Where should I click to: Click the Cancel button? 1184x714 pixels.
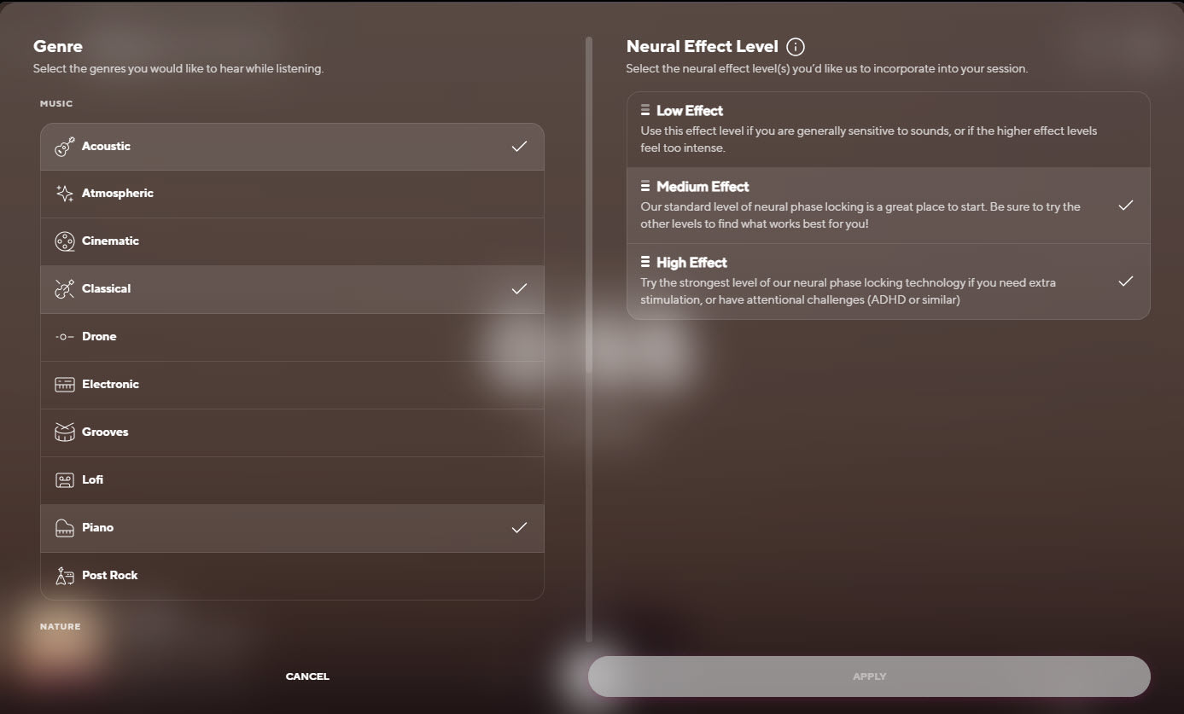click(306, 676)
